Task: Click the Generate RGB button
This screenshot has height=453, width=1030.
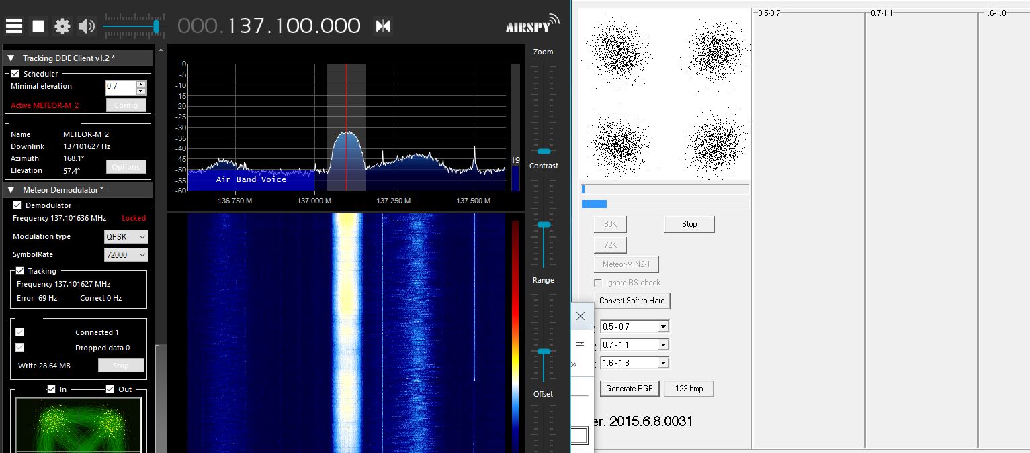Action: click(629, 389)
